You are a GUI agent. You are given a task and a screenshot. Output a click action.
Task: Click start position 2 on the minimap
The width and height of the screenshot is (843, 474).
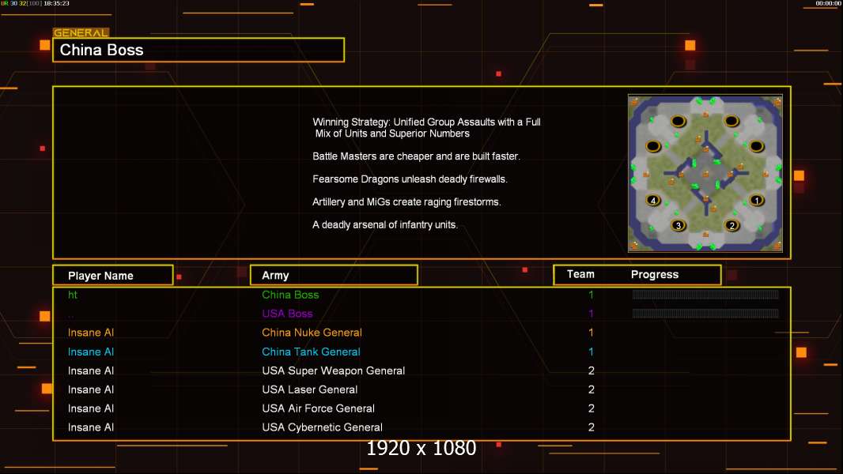click(x=731, y=225)
